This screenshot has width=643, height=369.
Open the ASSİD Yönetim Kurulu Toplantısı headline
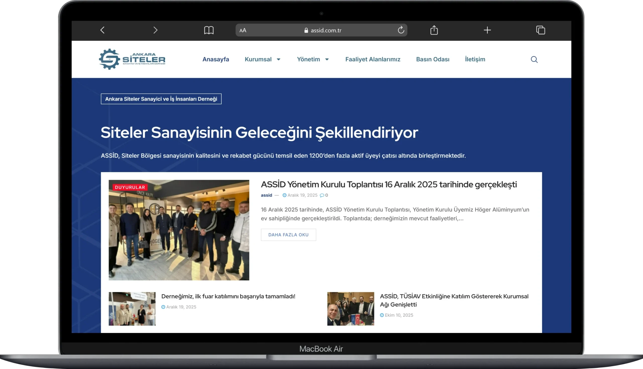click(x=389, y=184)
